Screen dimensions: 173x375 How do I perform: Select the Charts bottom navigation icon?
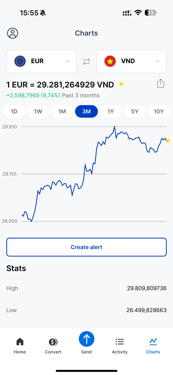point(153,342)
